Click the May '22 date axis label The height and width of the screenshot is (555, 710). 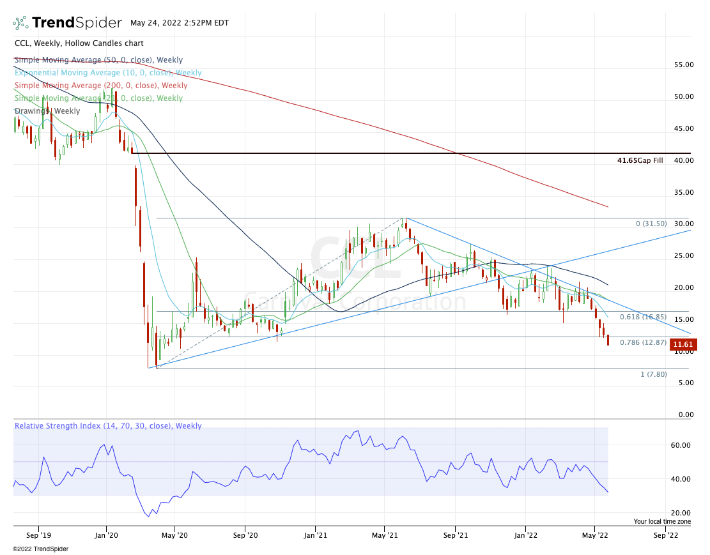click(x=595, y=536)
